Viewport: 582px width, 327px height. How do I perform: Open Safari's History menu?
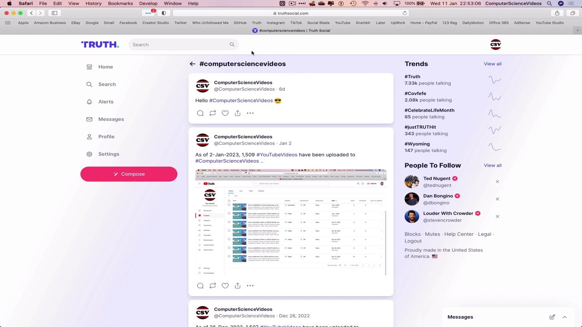point(94,4)
